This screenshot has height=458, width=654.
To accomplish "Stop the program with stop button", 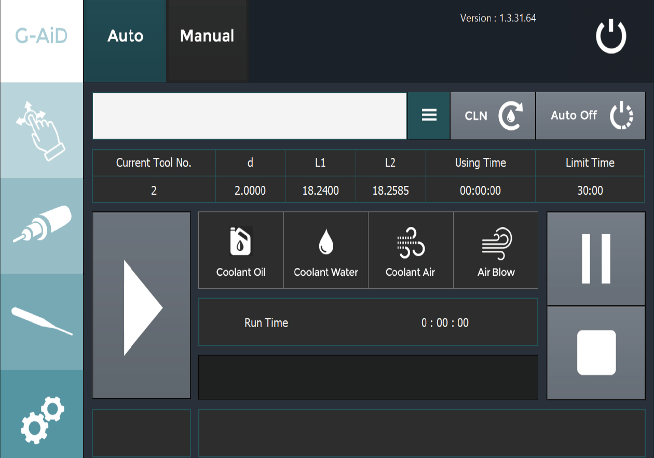I will coord(596,353).
